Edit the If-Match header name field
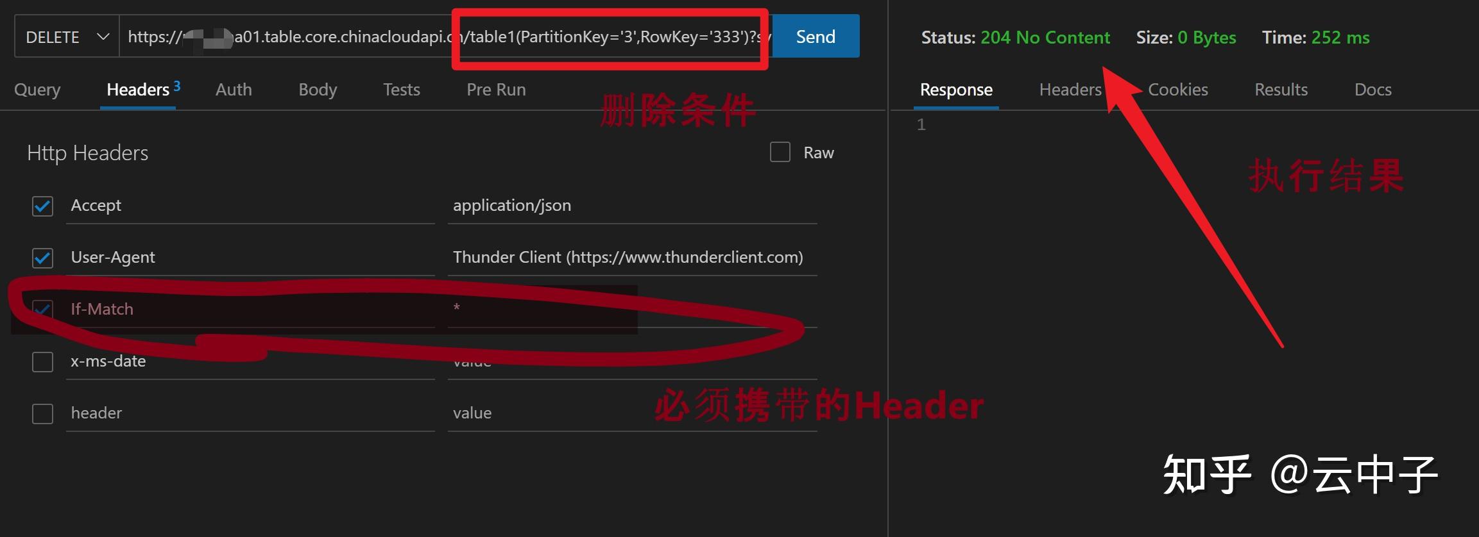1479x537 pixels. click(x=250, y=310)
